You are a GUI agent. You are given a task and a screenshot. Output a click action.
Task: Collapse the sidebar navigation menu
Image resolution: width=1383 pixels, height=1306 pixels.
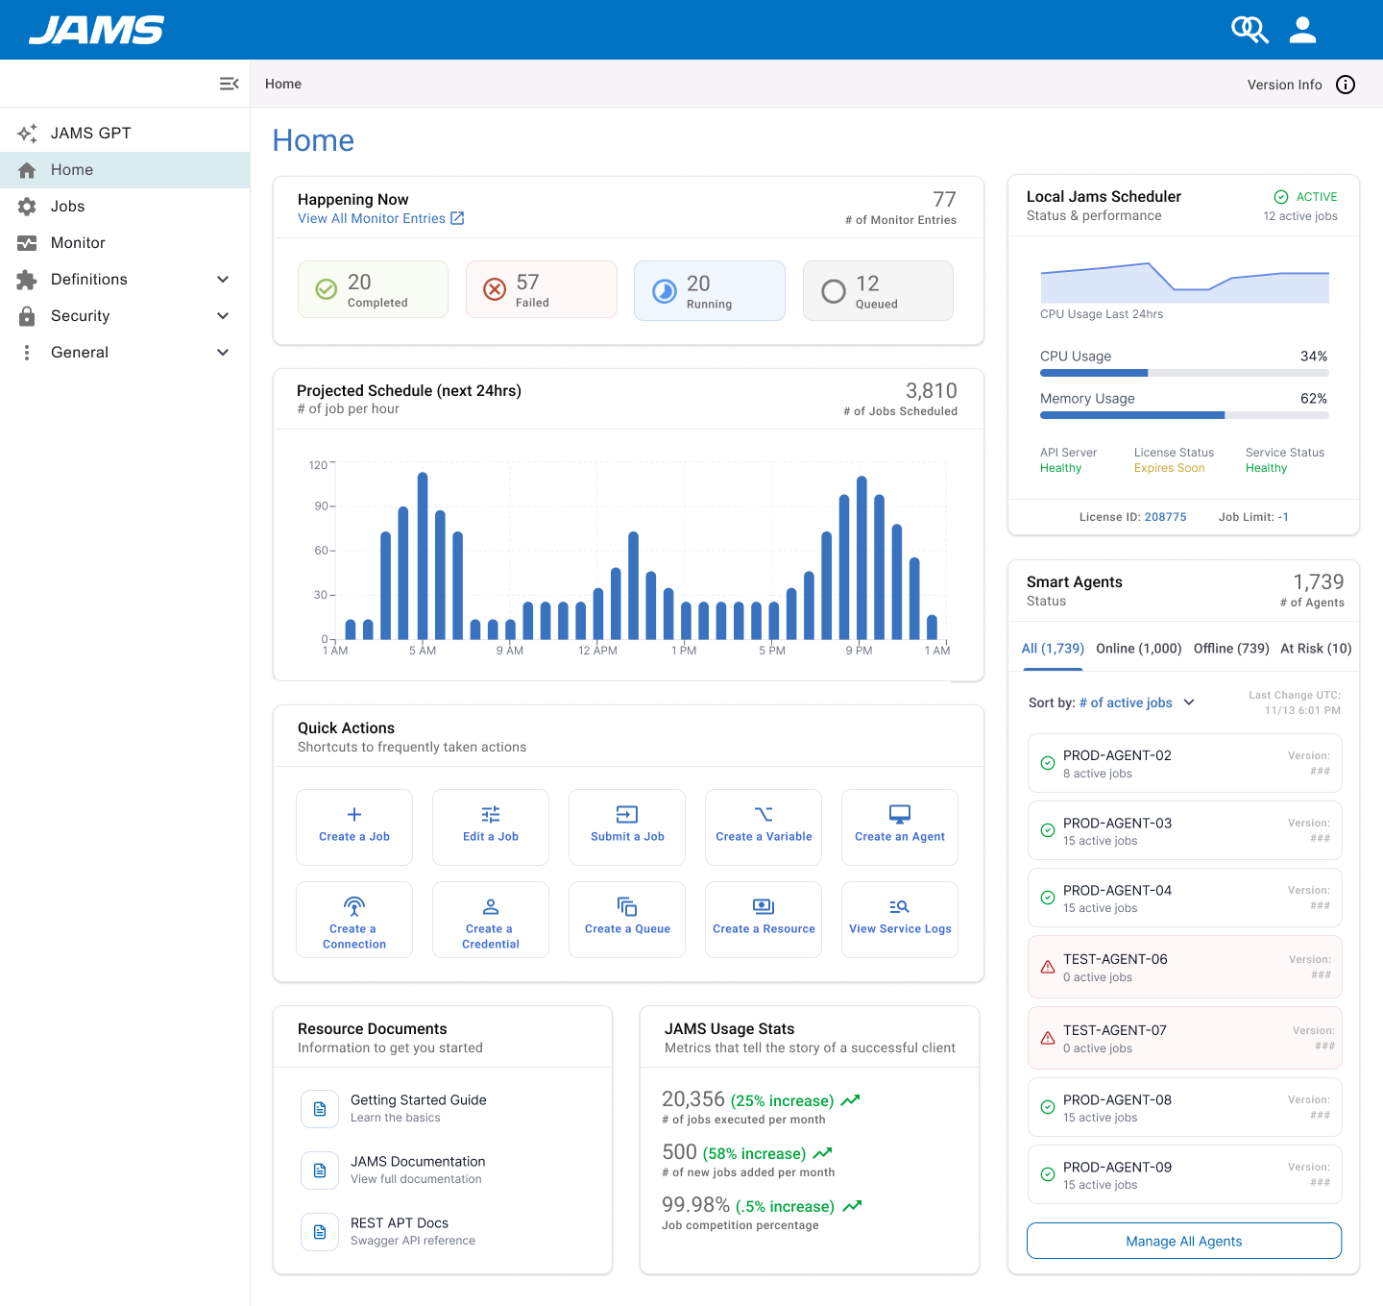(229, 84)
